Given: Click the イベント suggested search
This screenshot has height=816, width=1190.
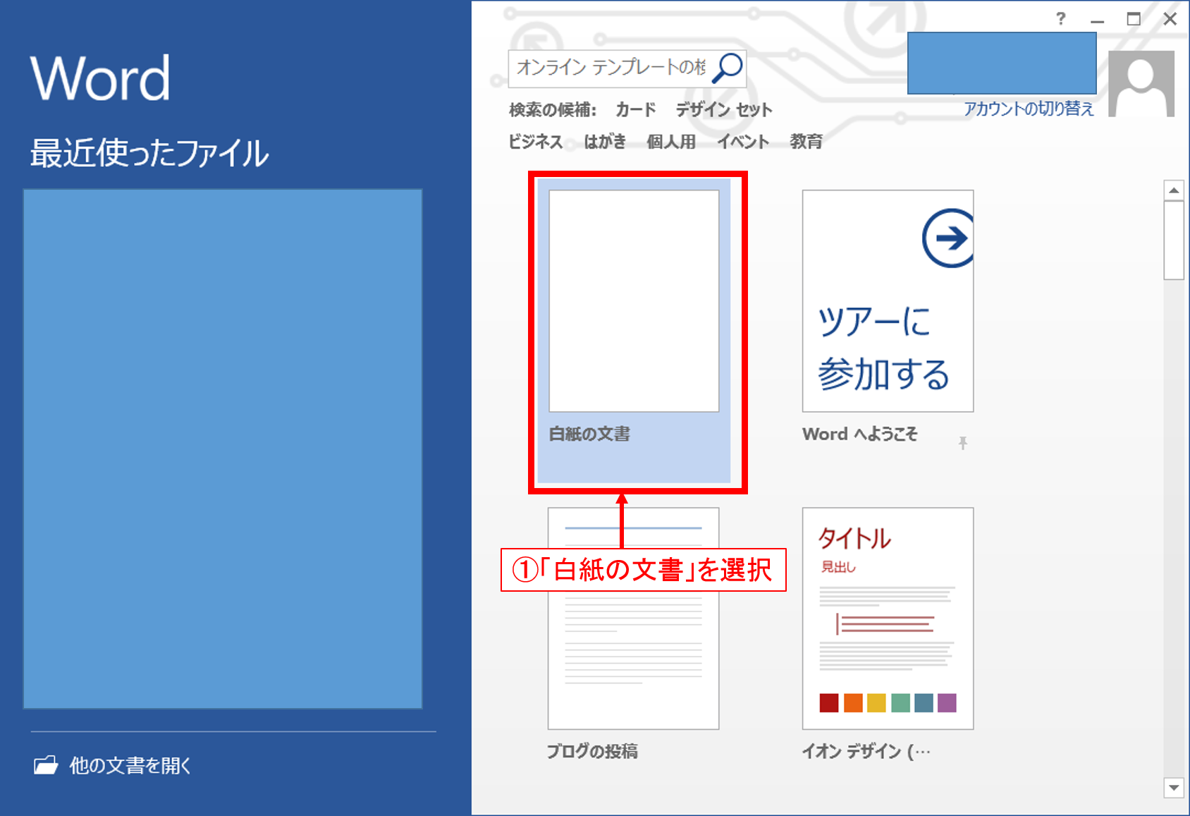Looking at the screenshot, I should [743, 142].
